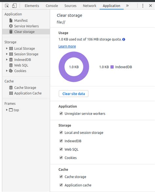Uncheck the Cache storage checkbox
Screen dimensions: 155x192
click(x=61, y=177)
